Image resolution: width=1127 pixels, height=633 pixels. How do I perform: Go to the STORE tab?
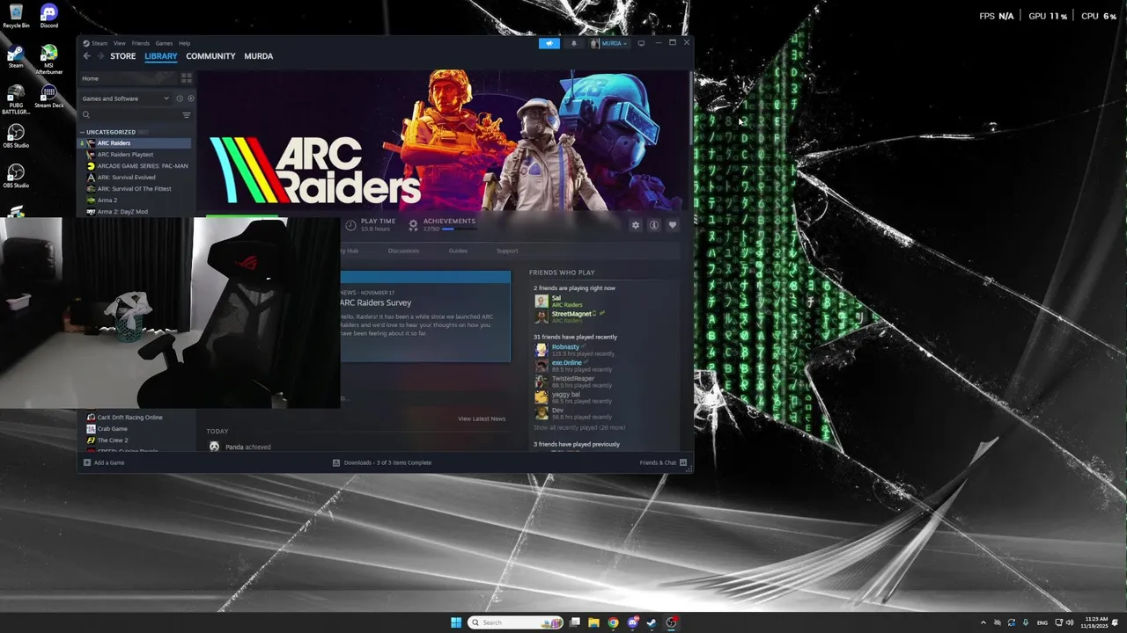click(123, 56)
